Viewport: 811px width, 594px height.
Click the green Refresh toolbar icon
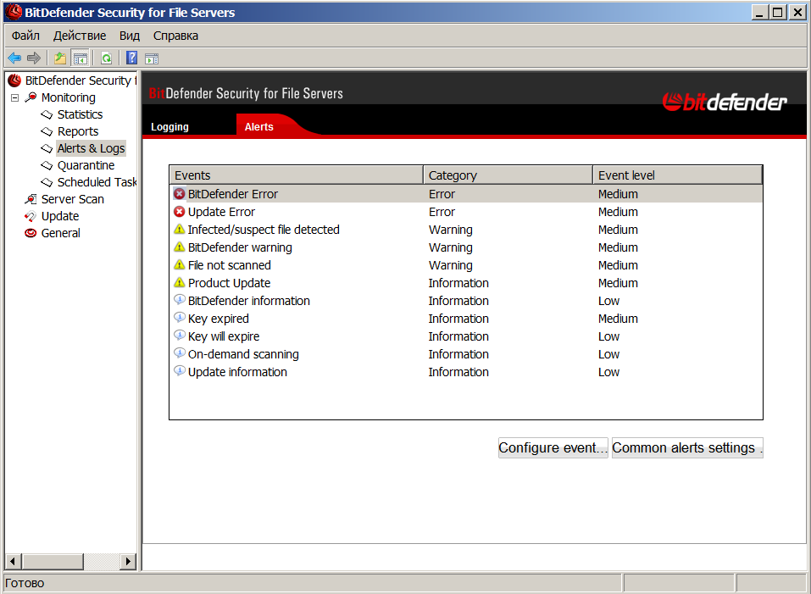(106, 58)
